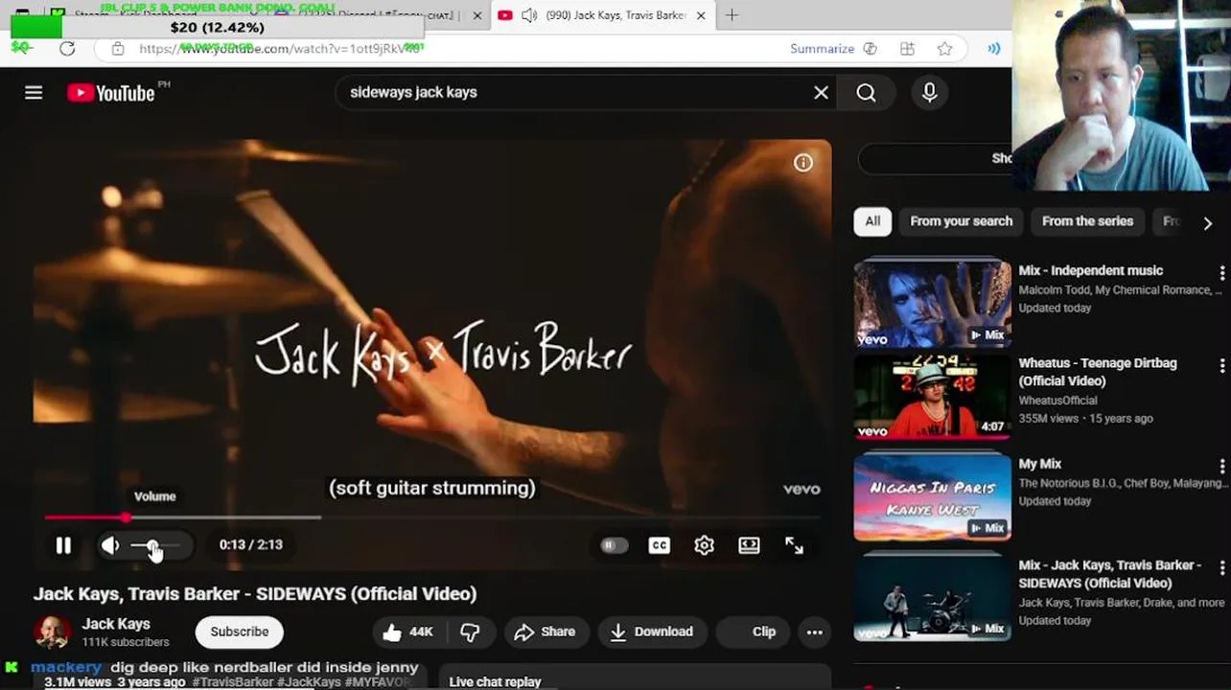Click the #TravisBarker hashtag

233,681
